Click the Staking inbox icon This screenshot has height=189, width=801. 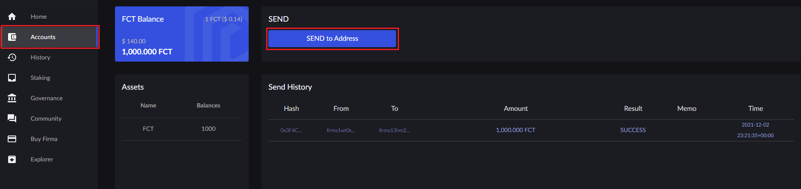[x=12, y=78]
